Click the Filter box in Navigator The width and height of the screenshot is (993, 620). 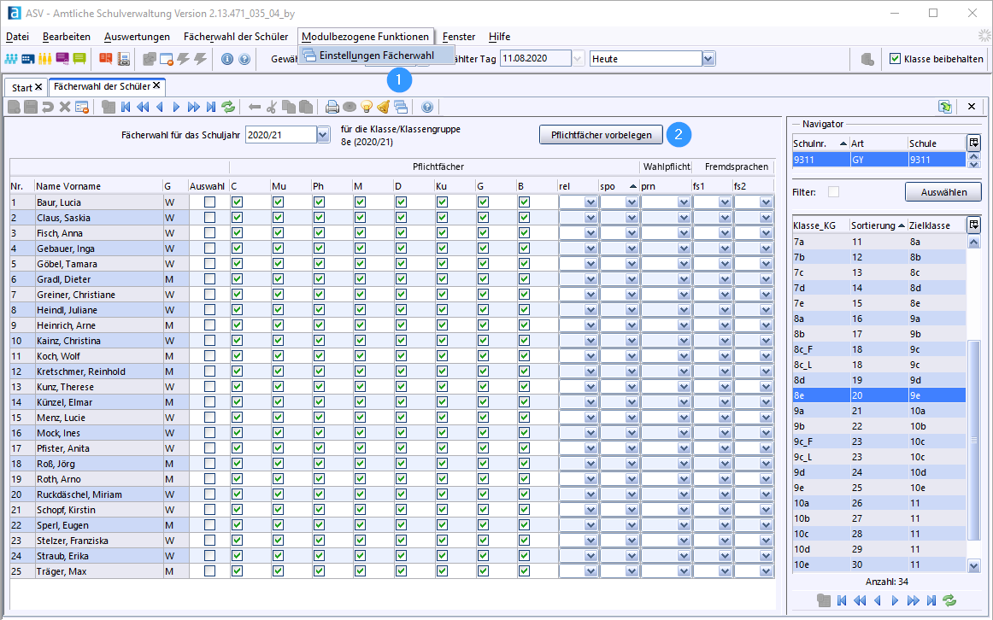833,191
